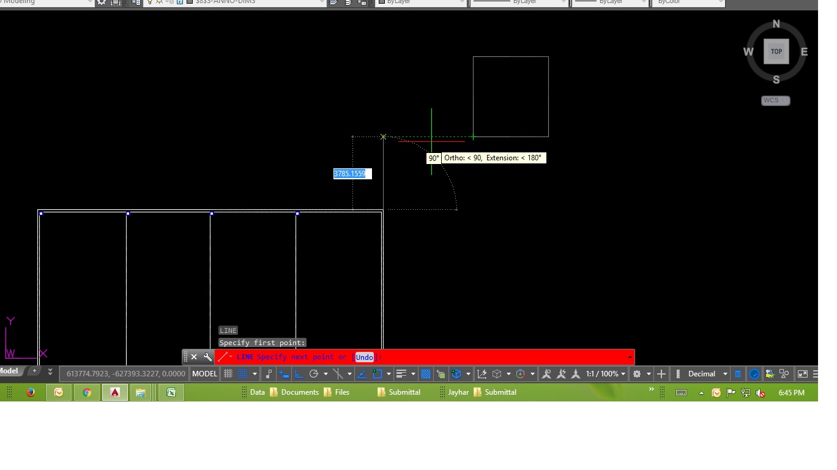Click the gizmo icon in status bar

[520, 374]
